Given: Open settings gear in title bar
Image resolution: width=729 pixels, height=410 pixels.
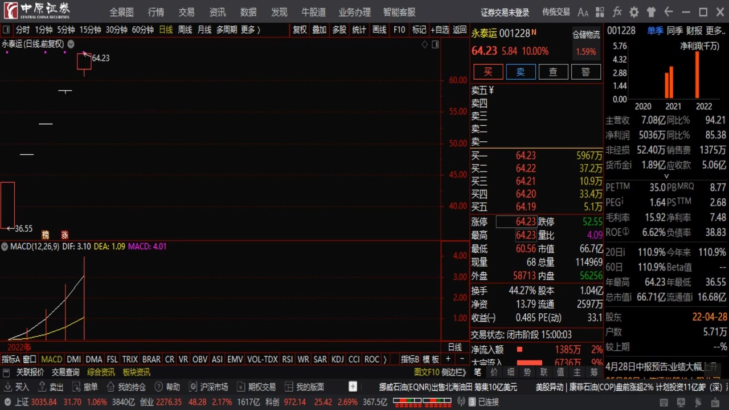Looking at the screenshot, I should coord(634,12).
